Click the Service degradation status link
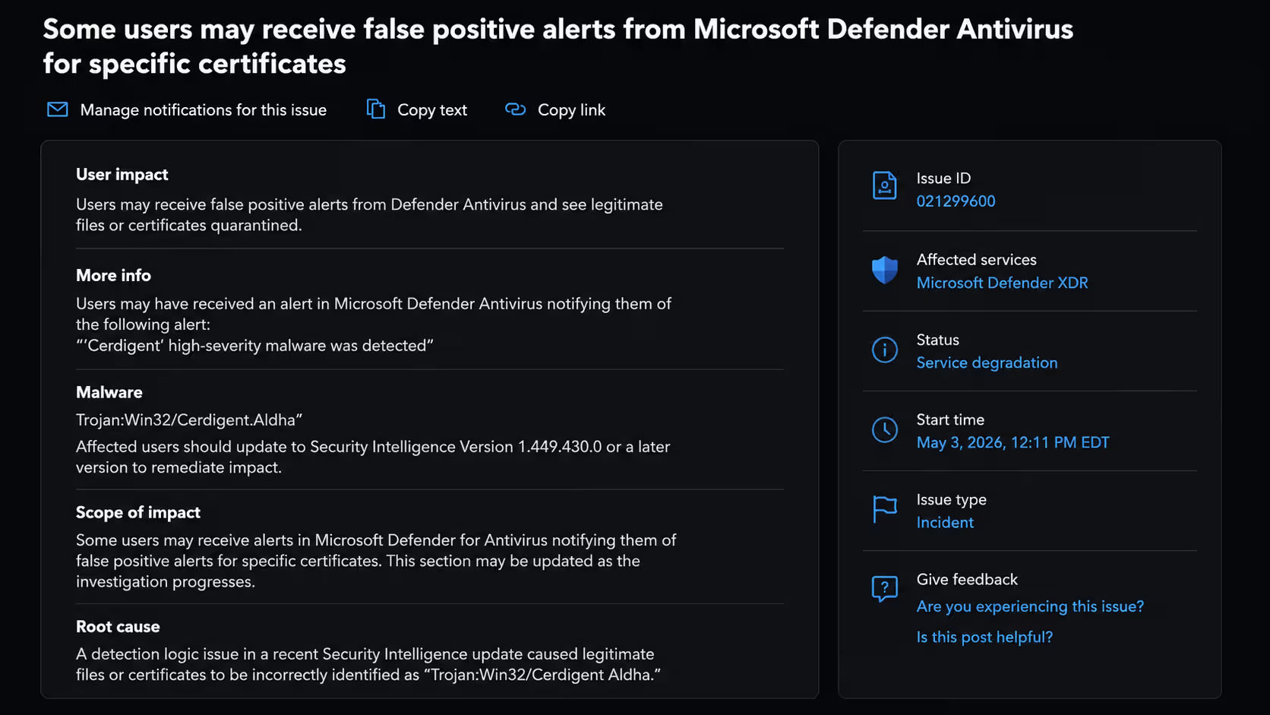Image resolution: width=1270 pixels, height=715 pixels. click(987, 363)
